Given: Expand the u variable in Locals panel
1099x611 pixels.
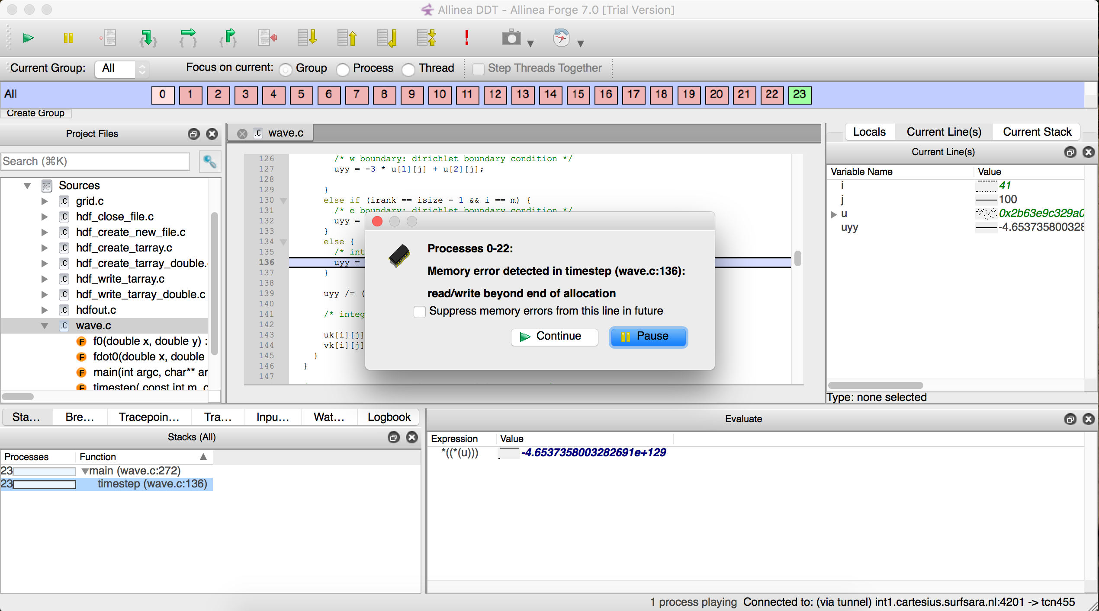Looking at the screenshot, I should [x=834, y=213].
